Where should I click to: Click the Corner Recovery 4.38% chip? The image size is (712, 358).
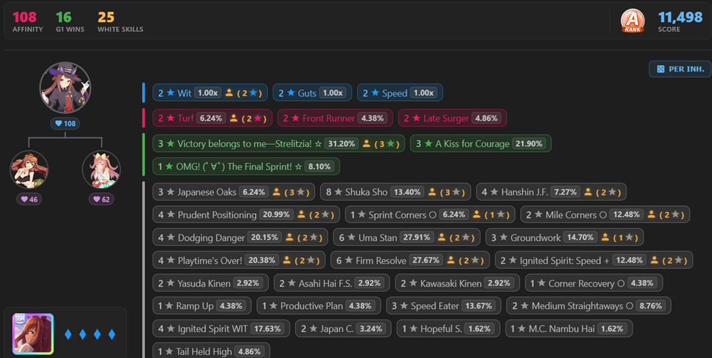coord(594,283)
